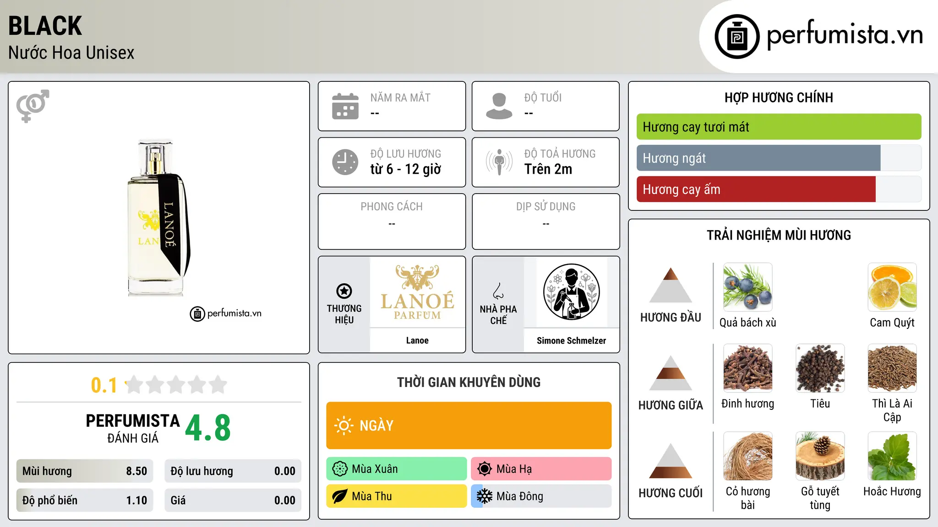Click the sun icon next to Mùa Hạ
The height and width of the screenshot is (527, 938).
pyautogui.click(x=485, y=469)
